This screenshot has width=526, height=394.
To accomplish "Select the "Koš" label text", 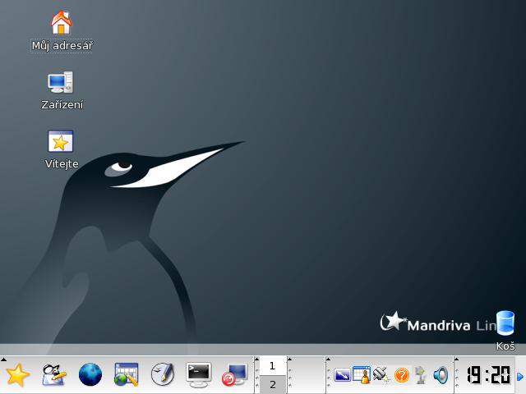I will (x=505, y=346).
